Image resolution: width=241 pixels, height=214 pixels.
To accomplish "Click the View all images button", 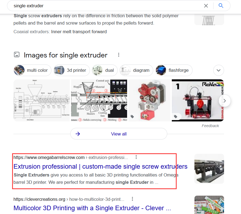I will [x=119, y=134].
